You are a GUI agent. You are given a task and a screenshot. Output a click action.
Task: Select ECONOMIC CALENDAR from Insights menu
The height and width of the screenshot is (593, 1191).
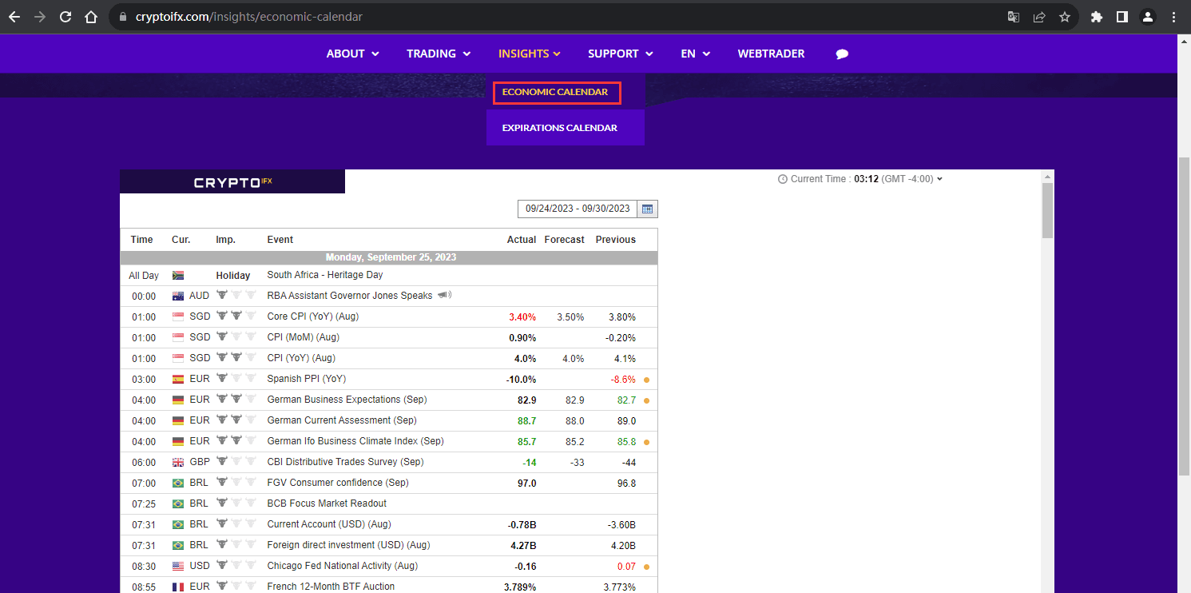click(557, 92)
